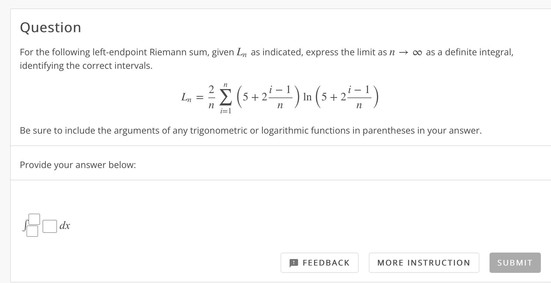551x283 pixels.
Task: Click the exclamation icon inside the Feedback button
Action: (x=293, y=263)
